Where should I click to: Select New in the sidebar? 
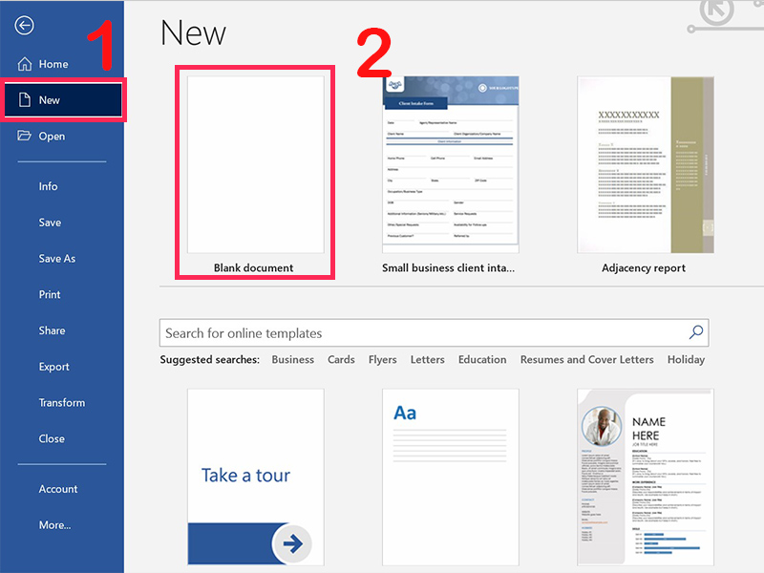coord(63,100)
